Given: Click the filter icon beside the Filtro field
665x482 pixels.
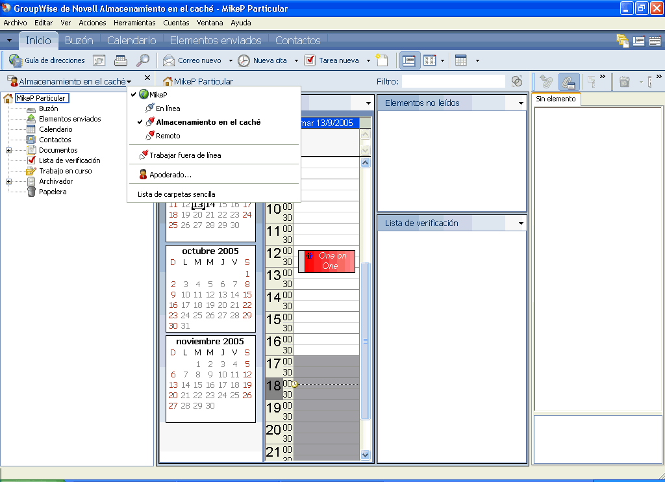Looking at the screenshot, I should [x=516, y=81].
